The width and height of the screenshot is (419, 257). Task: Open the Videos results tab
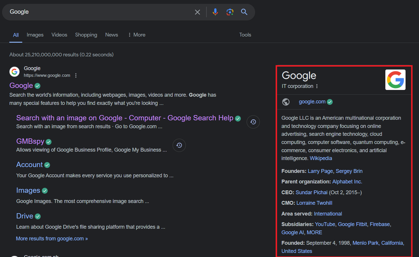(x=59, y=35)
